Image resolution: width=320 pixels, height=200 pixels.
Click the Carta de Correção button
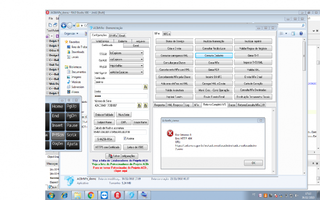pos(253,84)
